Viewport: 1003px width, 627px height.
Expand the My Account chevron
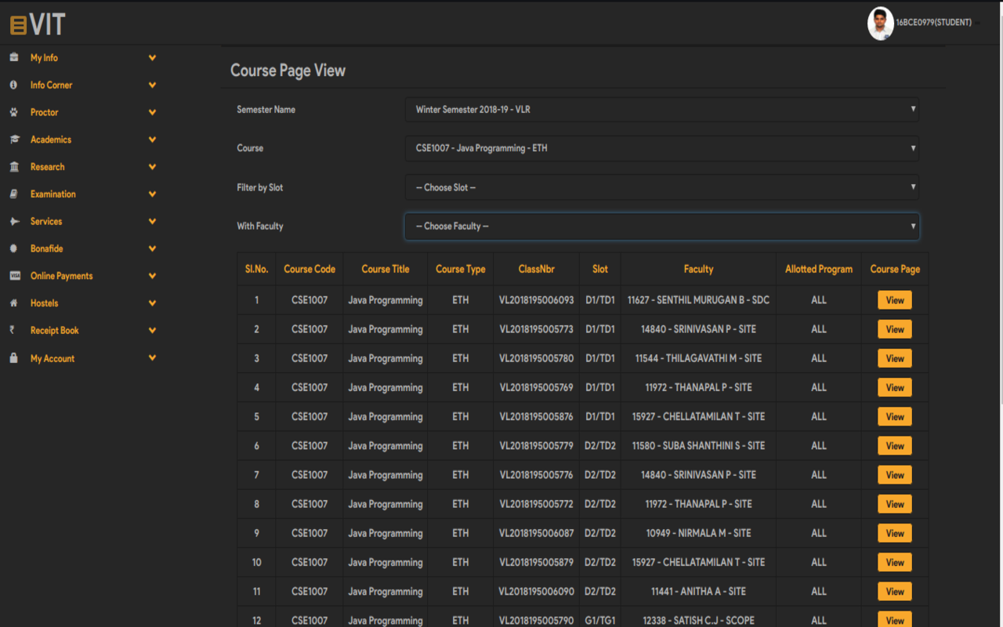152,357
